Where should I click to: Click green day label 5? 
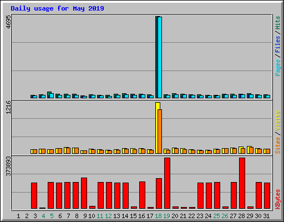pos(52,216)
